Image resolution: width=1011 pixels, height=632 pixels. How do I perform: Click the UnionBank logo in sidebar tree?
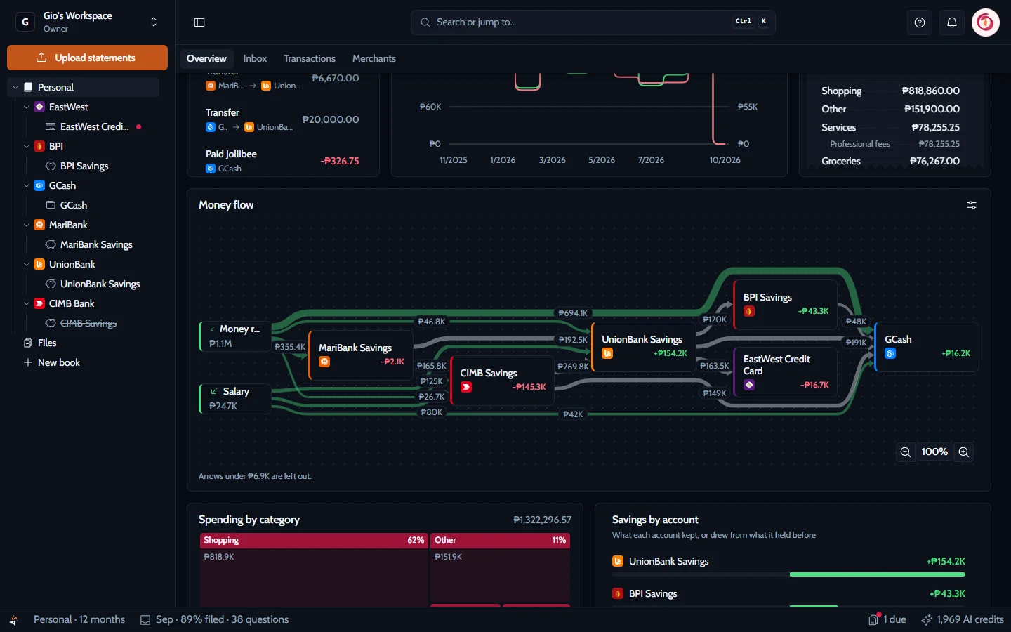click(x=39, y=264)
